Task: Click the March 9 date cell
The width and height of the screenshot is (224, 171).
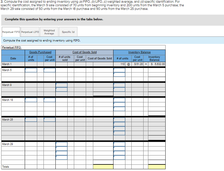Action: (13, 85)
